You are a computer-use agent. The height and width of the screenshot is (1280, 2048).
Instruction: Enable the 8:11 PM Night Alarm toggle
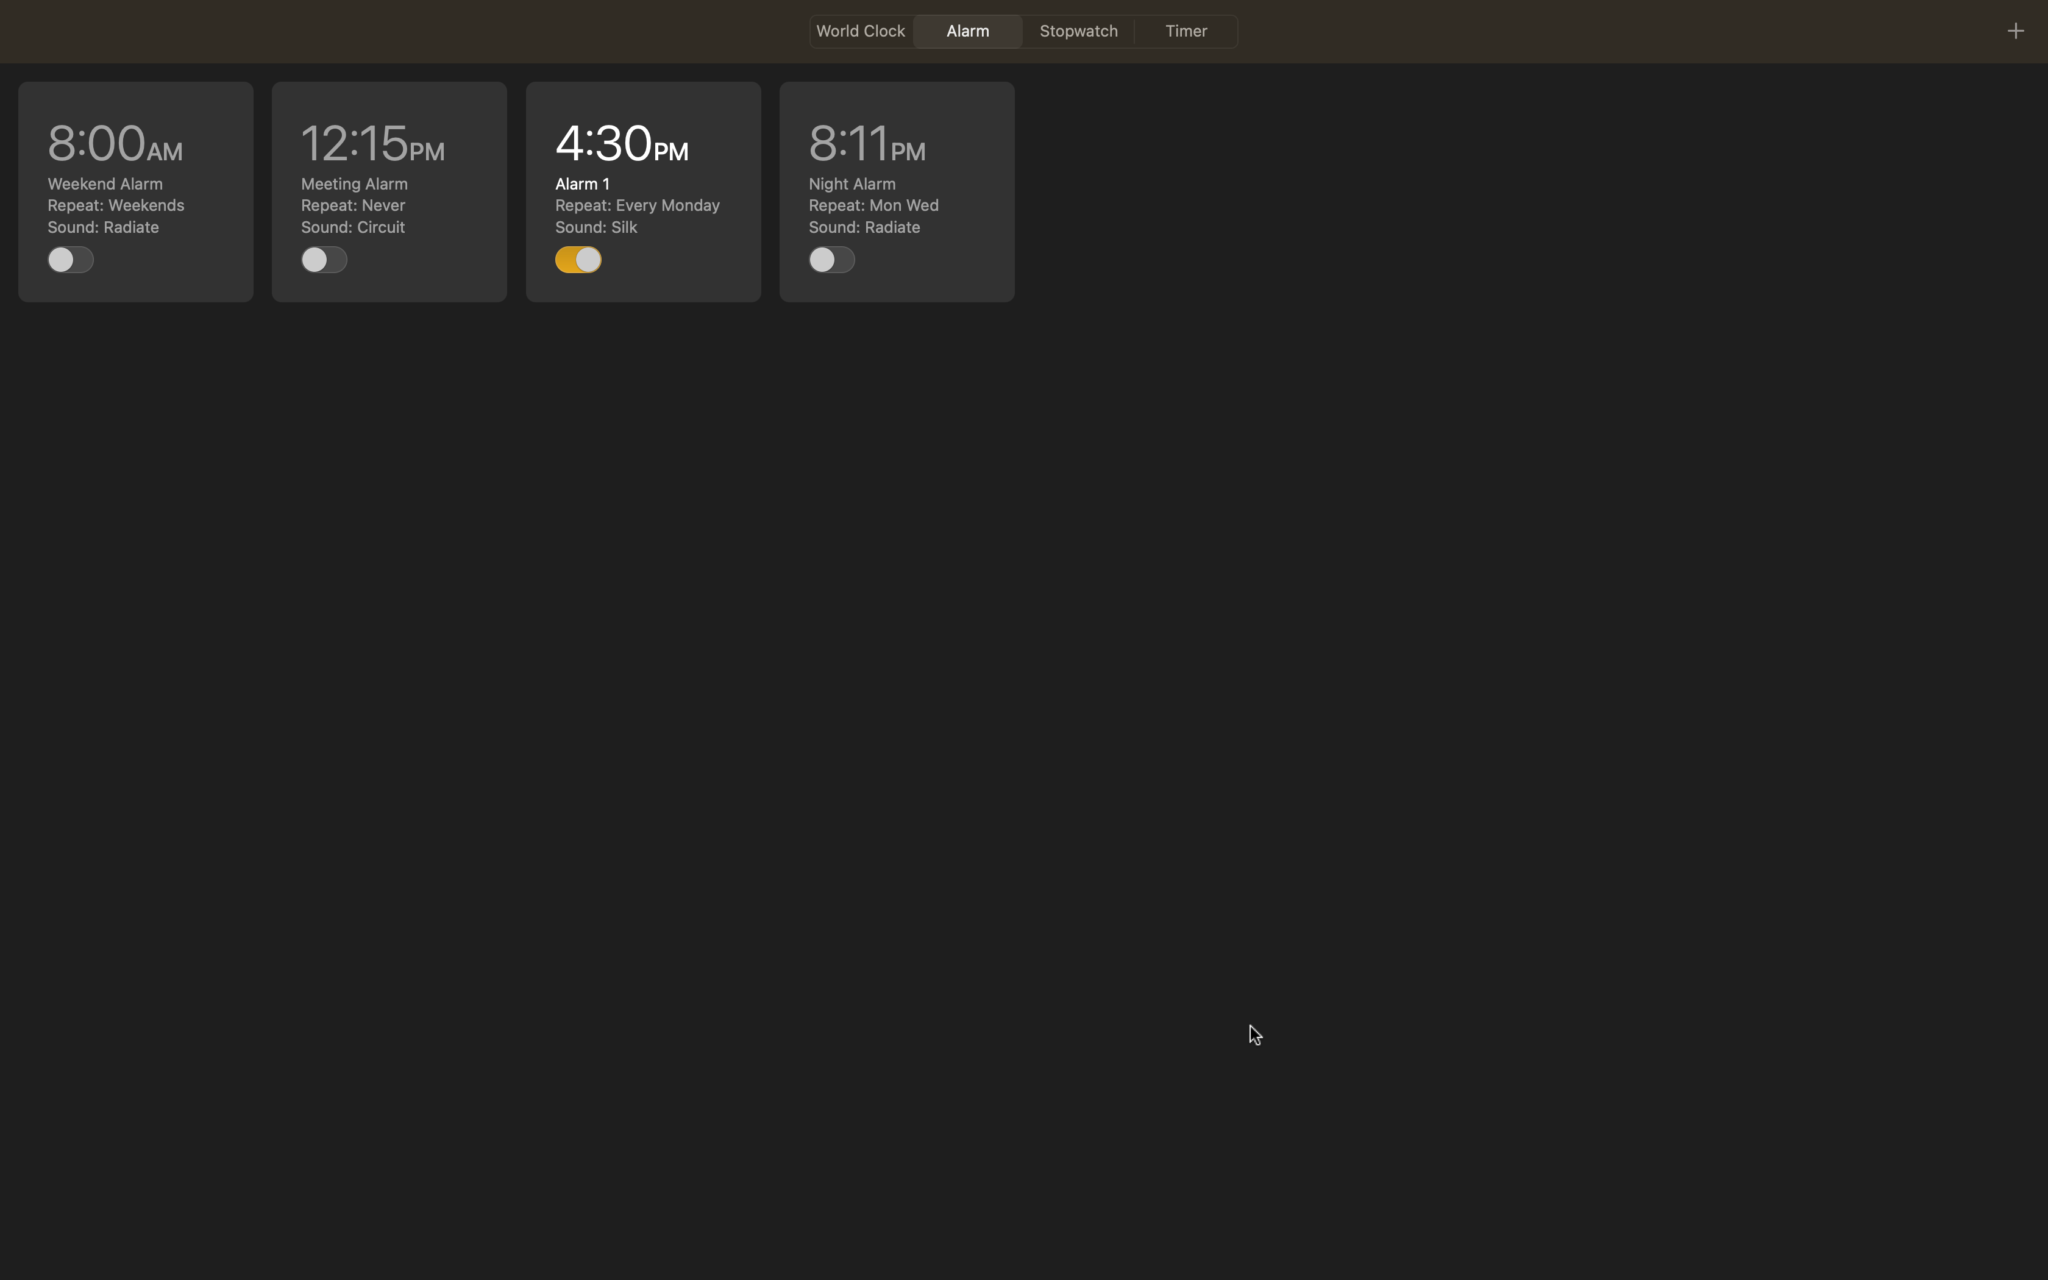click(x=831, y=259)
